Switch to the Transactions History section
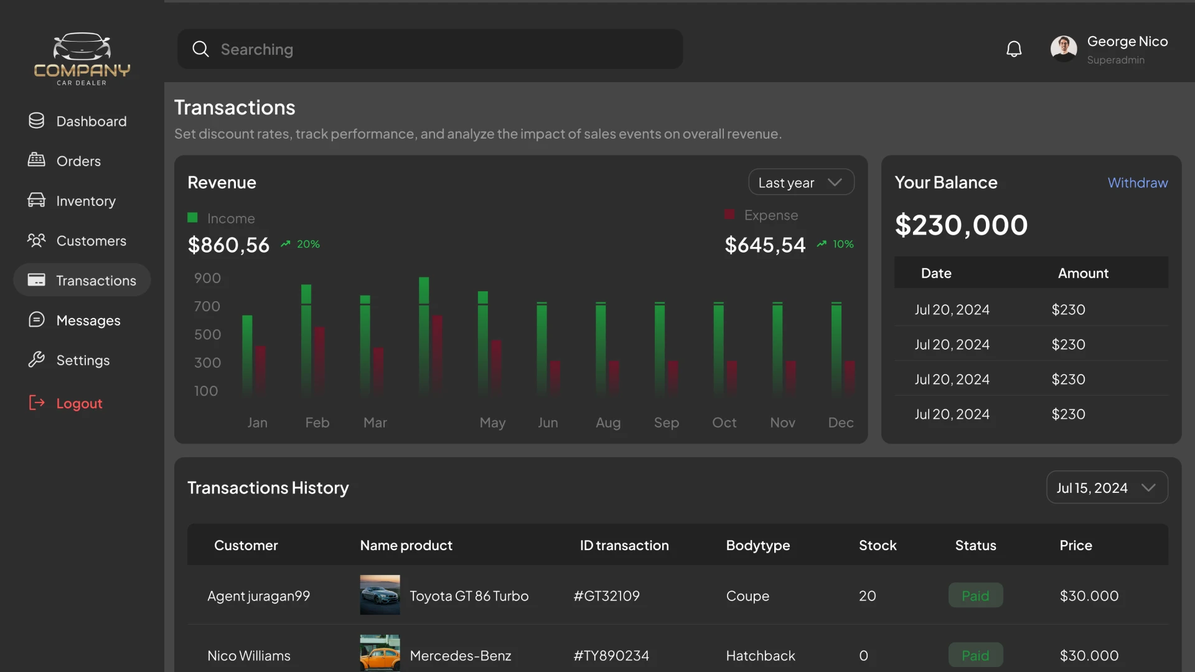The width and height of the screenshot is (1195, 672). click(268, 488)
